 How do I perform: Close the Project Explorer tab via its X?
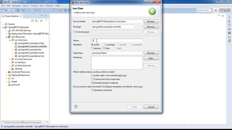(x=21, y=16)
